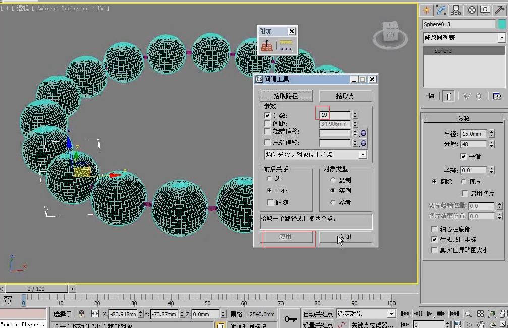Click 拾取路径 pick path button

tap(286, 96)
